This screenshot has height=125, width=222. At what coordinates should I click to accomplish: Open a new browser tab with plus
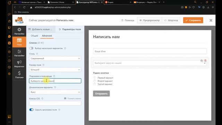(164, 2)
